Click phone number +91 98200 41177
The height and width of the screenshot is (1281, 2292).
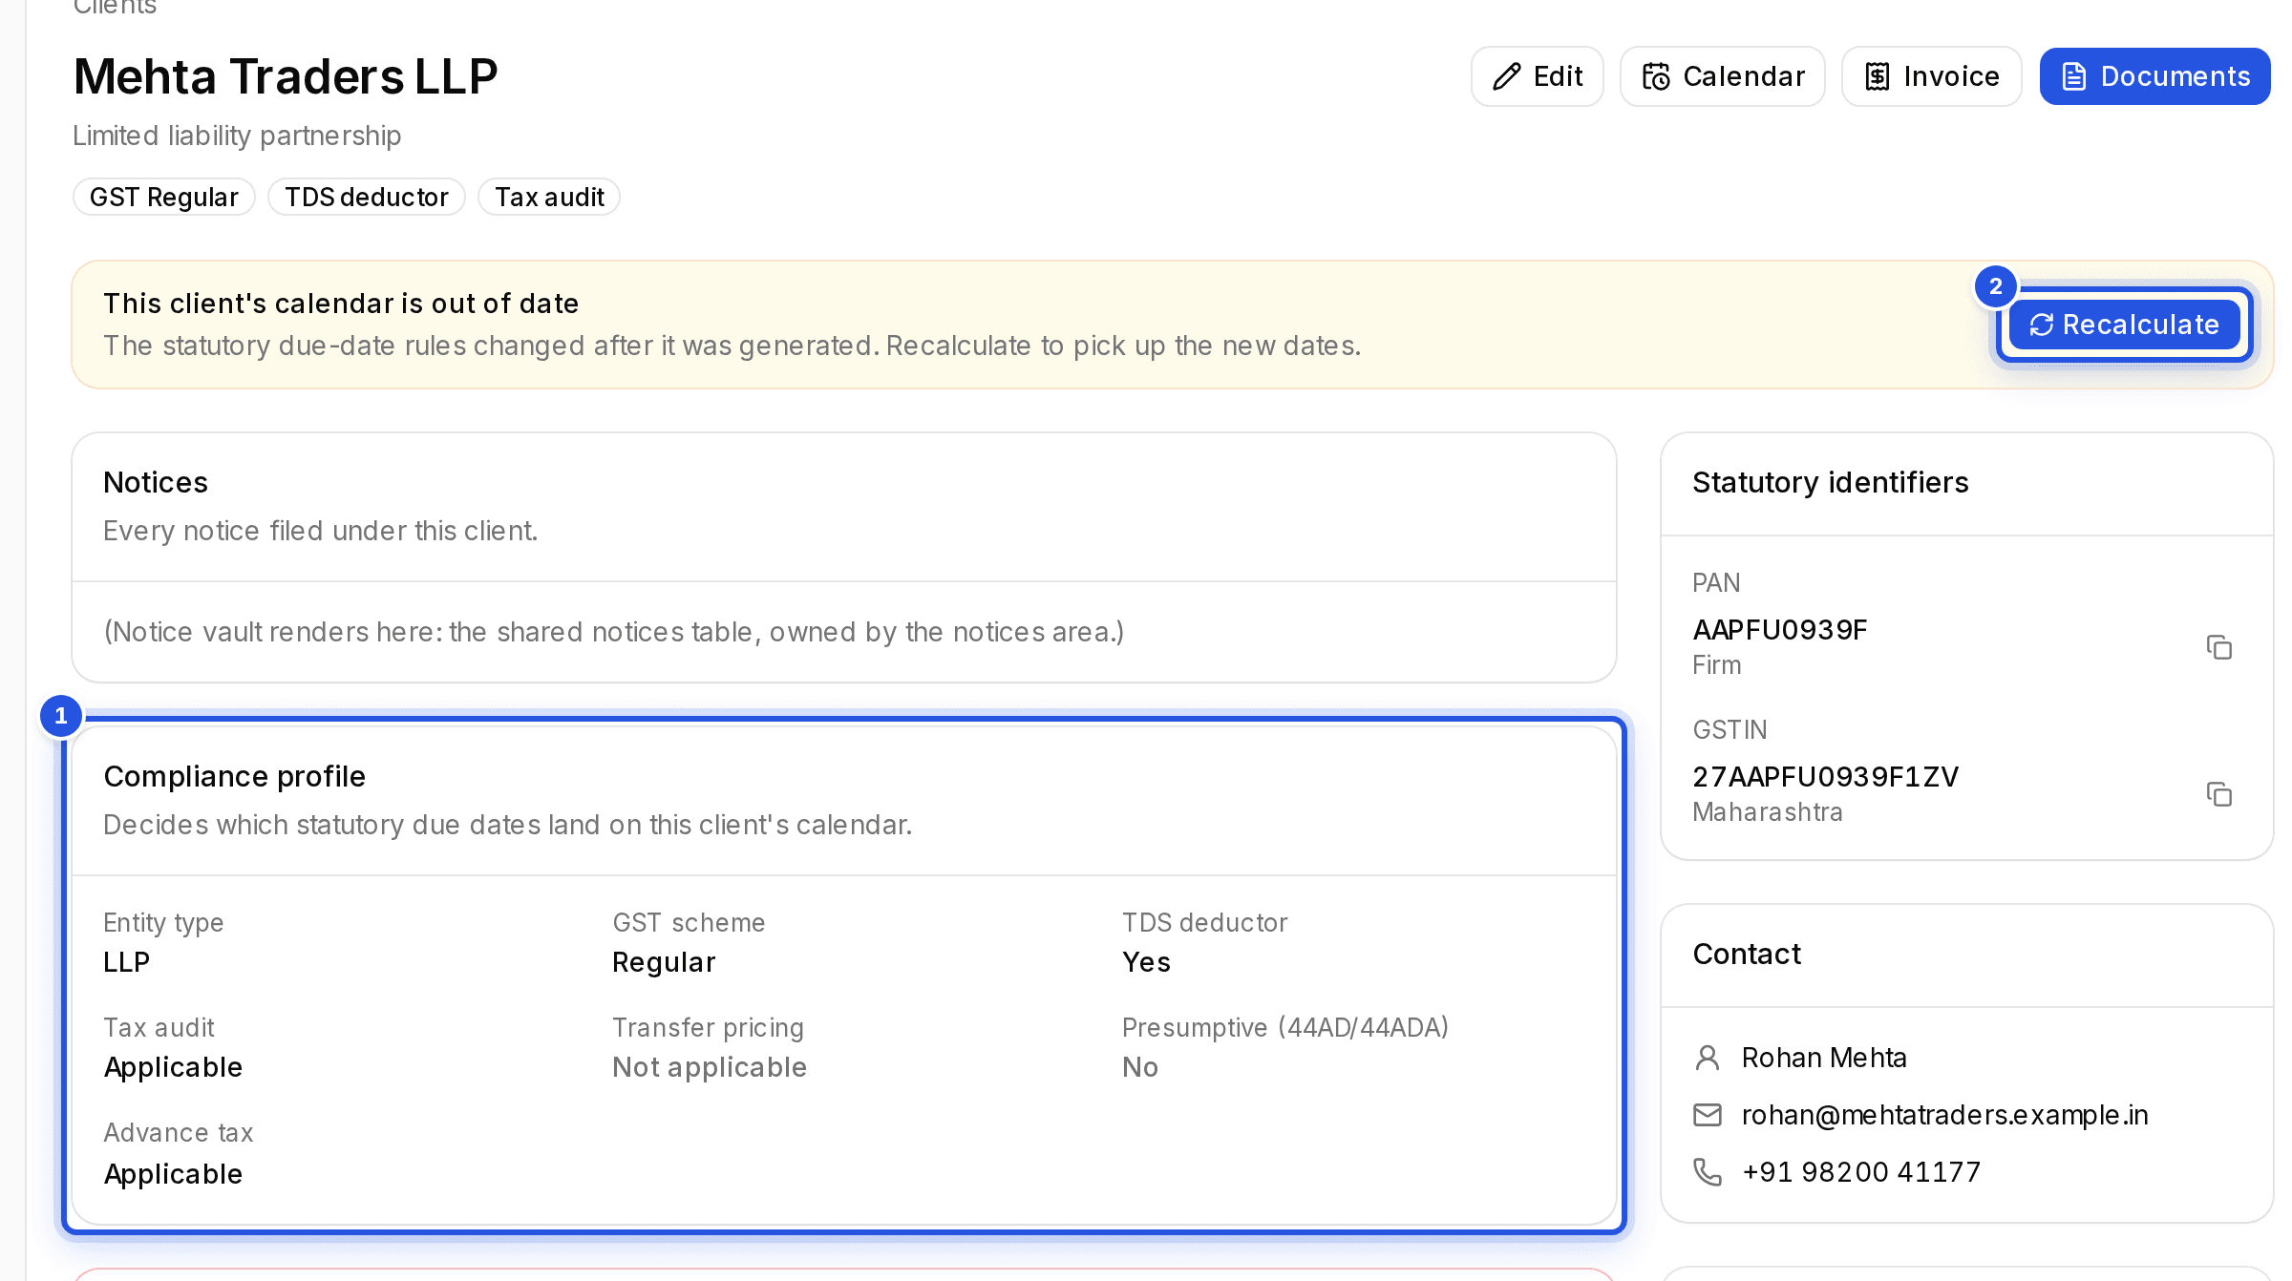[x=1861, y=1172]
